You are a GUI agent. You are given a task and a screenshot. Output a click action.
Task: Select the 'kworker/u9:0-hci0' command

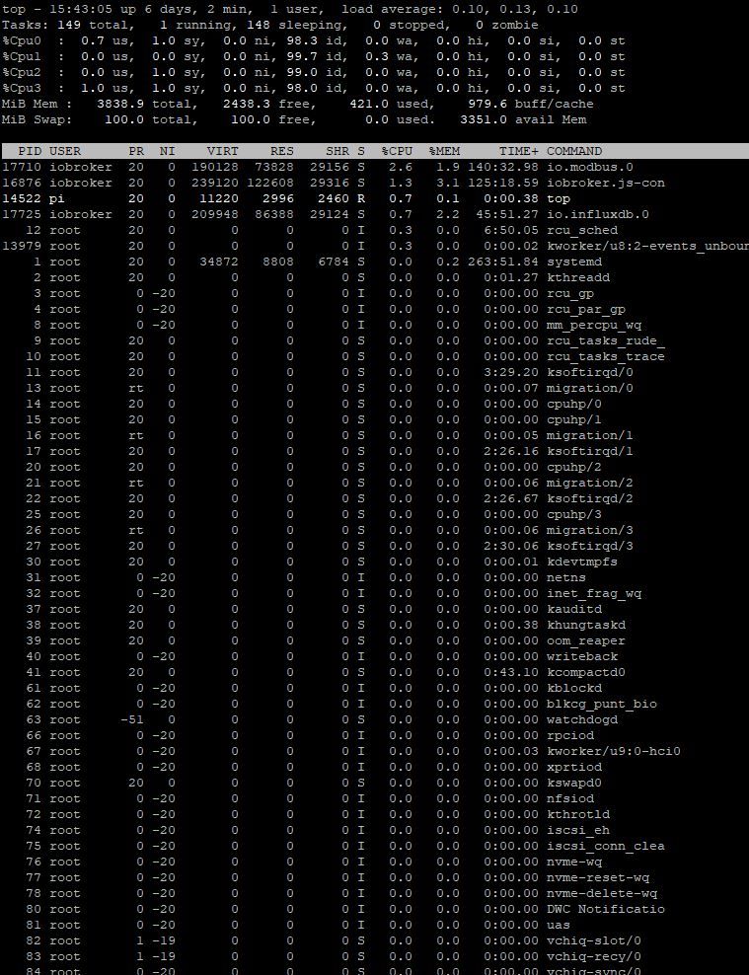point(614,751)
